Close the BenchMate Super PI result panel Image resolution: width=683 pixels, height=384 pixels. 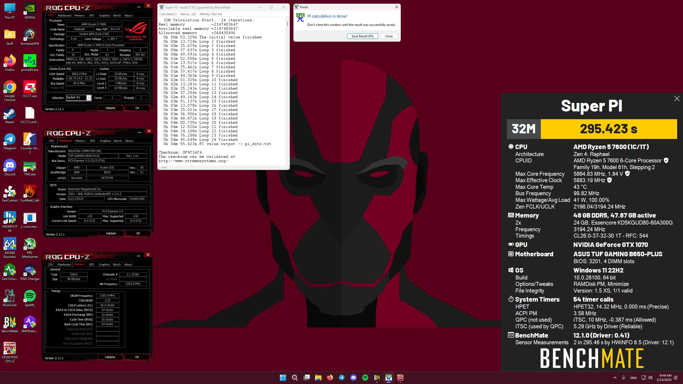677,99
